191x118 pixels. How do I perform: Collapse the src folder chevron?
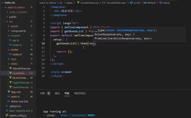click(x=7, y=22)
